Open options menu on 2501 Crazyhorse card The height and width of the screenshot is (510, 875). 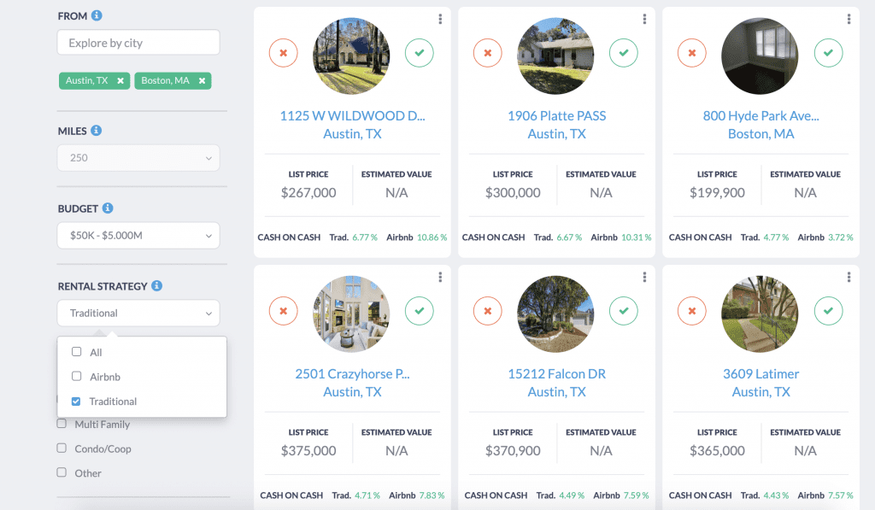[440, 277]
